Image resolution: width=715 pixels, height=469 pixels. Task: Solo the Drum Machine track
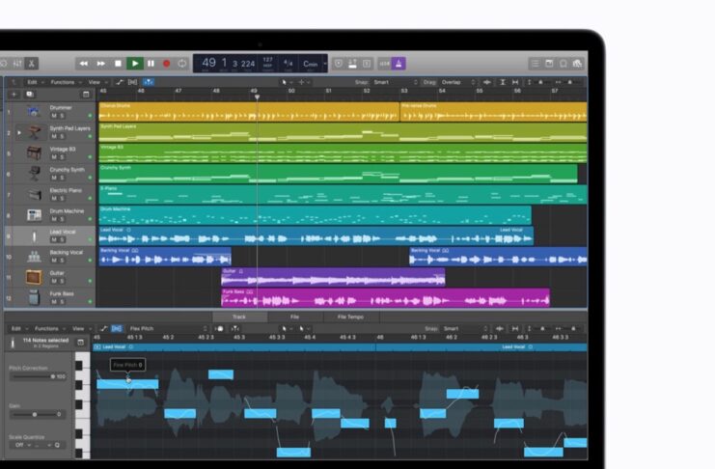[x=62, y=219]
